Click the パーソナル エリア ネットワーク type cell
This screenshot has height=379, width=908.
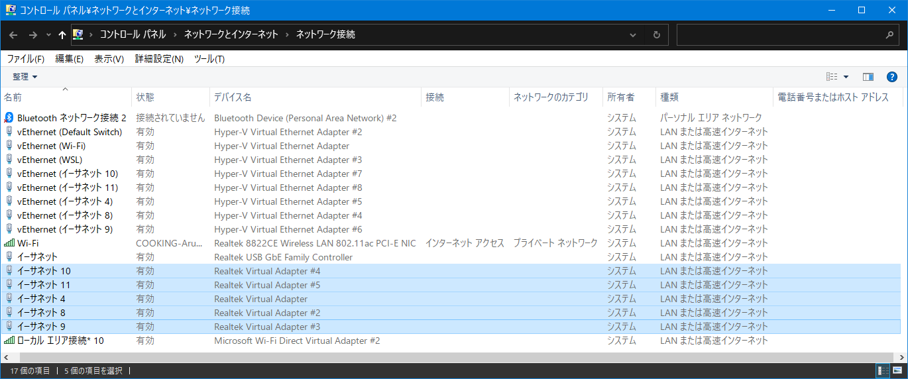click(x=711, y=118)
